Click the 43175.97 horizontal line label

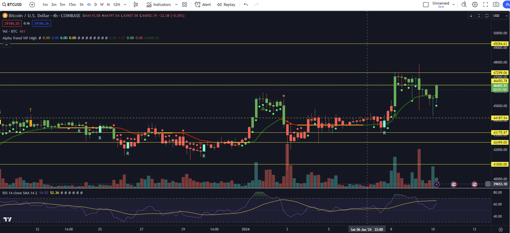(x=500, y=133)
